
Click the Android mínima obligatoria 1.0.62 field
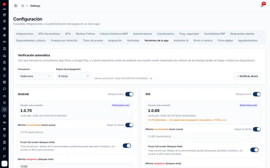[76, 166]
